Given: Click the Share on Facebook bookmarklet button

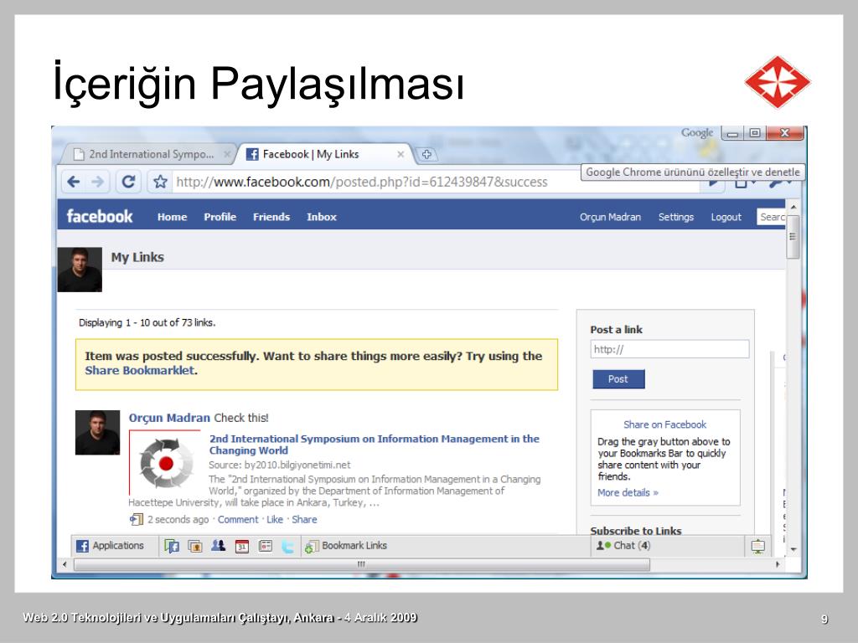Looking at the screenshot, I should (664, 424).
